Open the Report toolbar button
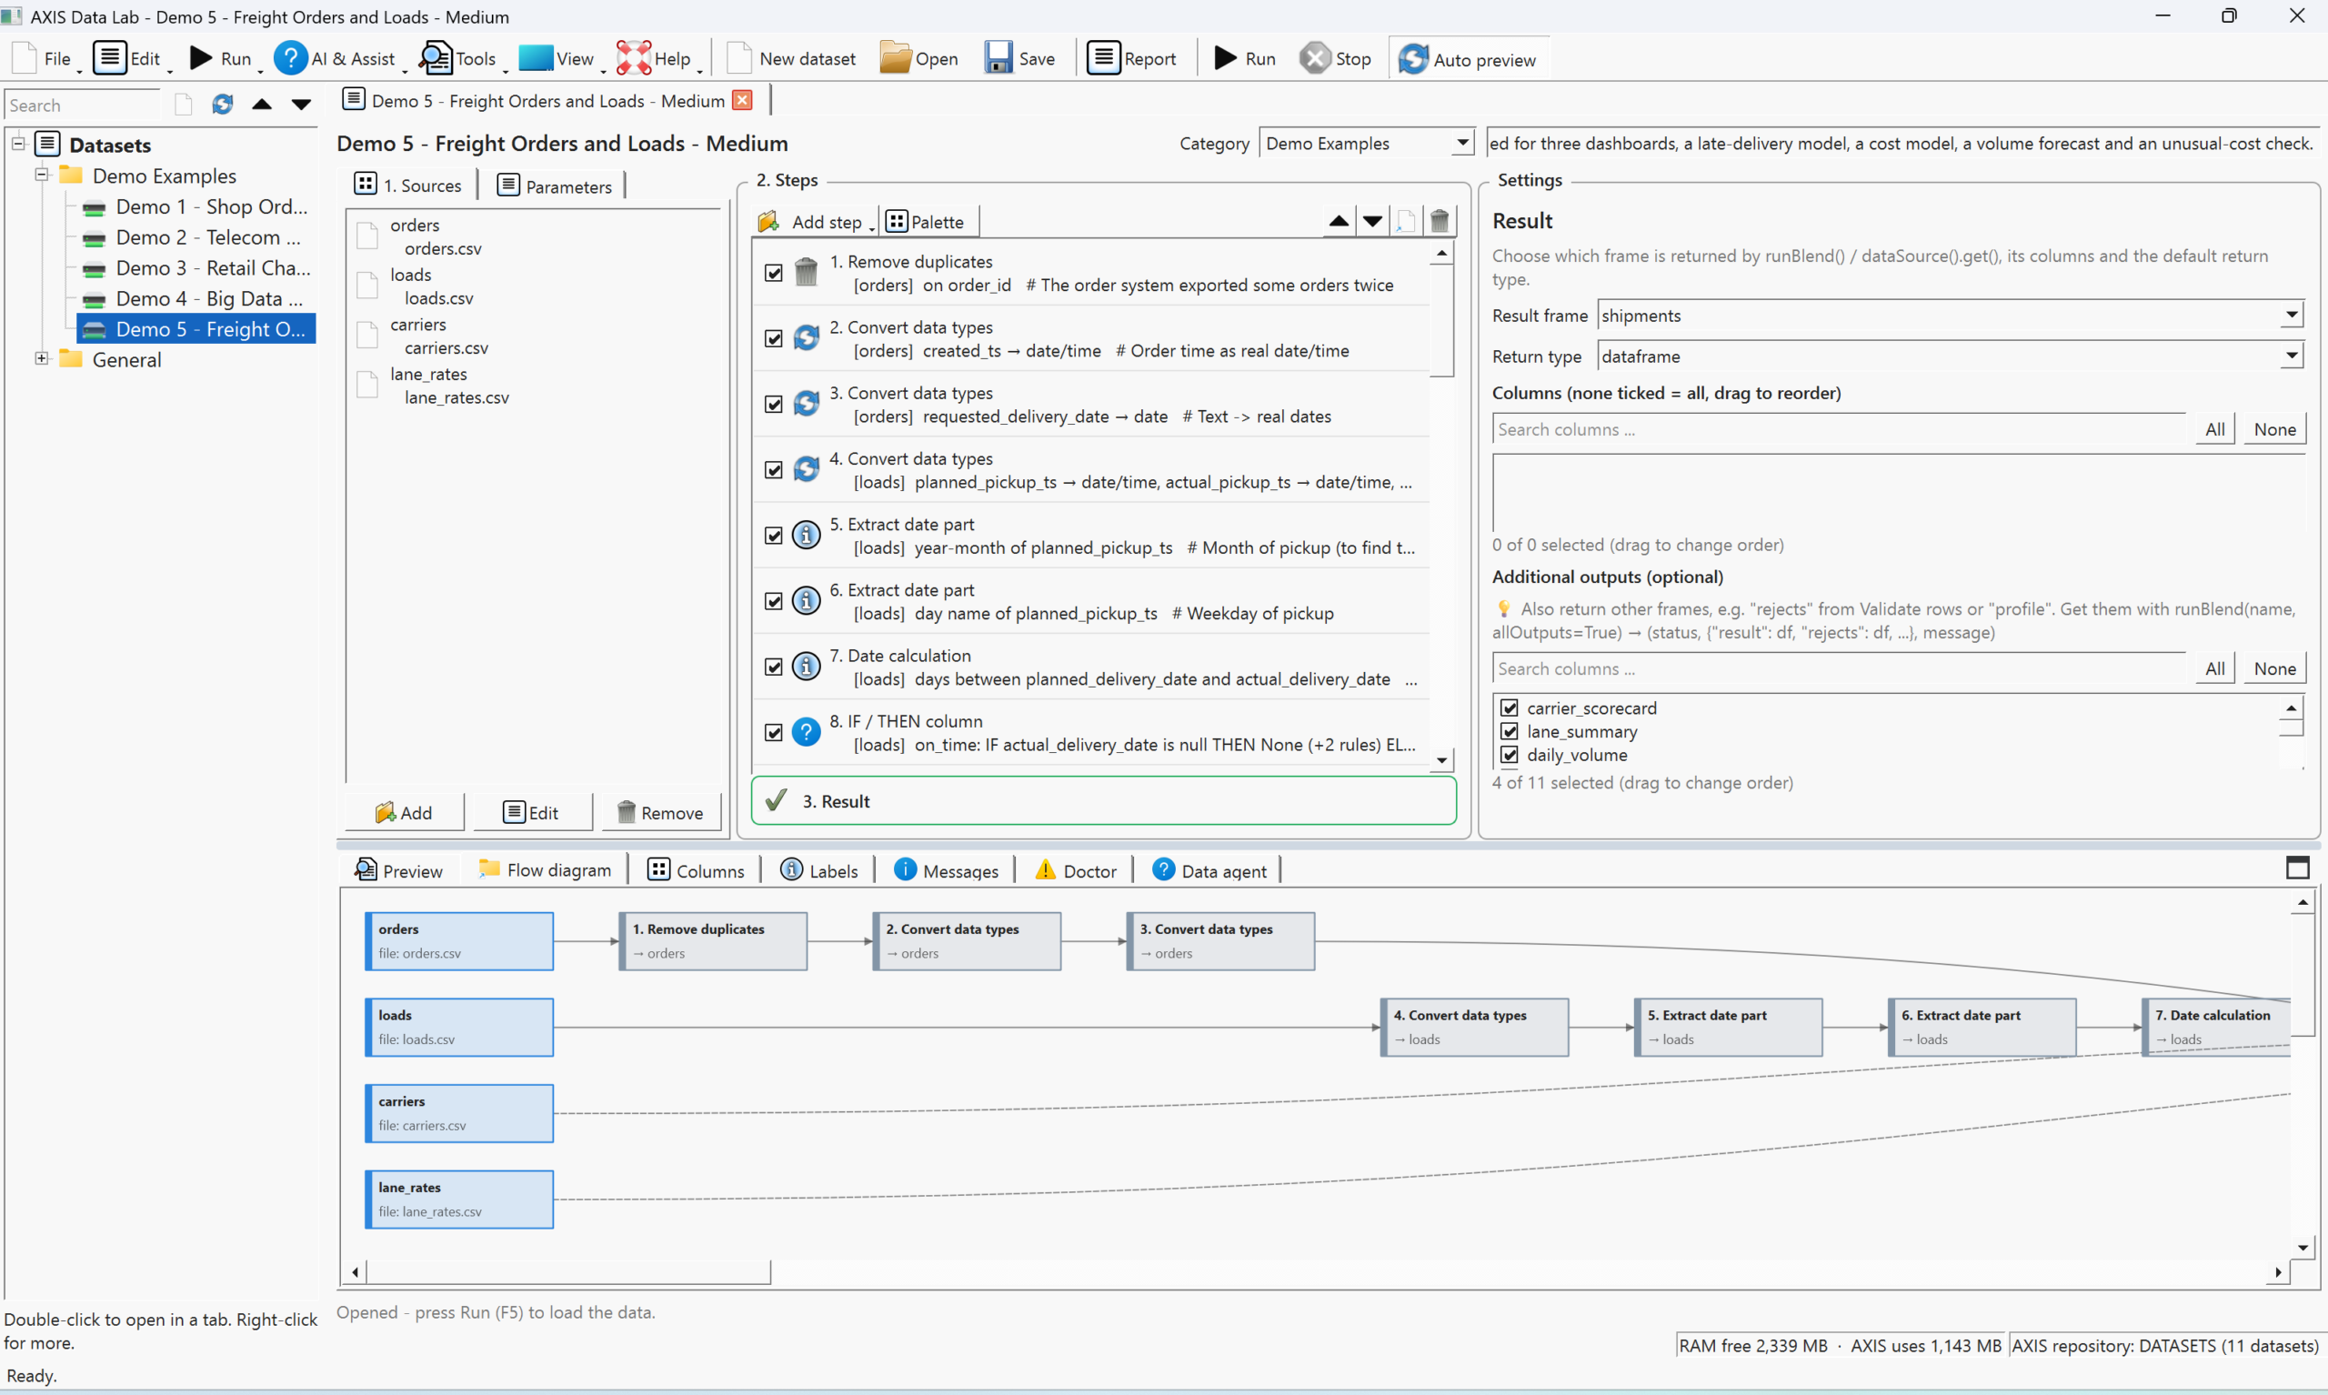 (1131, 58)
